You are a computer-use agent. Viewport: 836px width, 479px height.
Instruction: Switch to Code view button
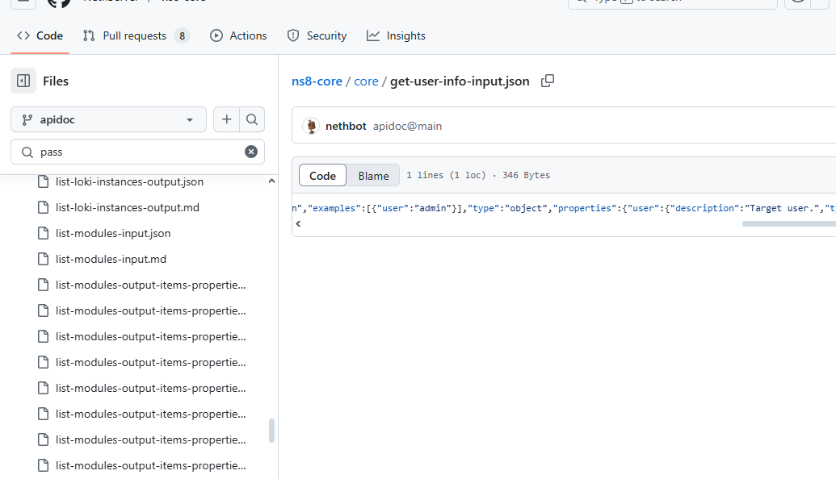click(x=322, y=175)
